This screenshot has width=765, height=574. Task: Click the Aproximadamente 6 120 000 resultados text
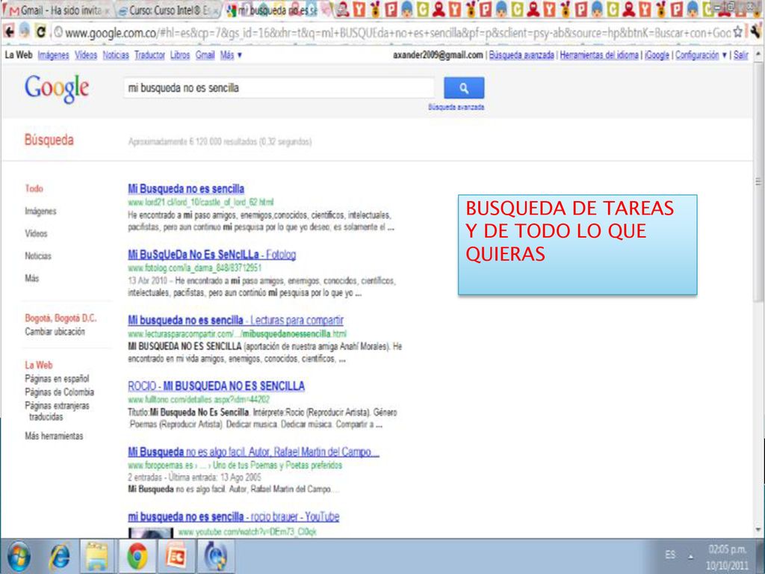[x=220, y=141]
